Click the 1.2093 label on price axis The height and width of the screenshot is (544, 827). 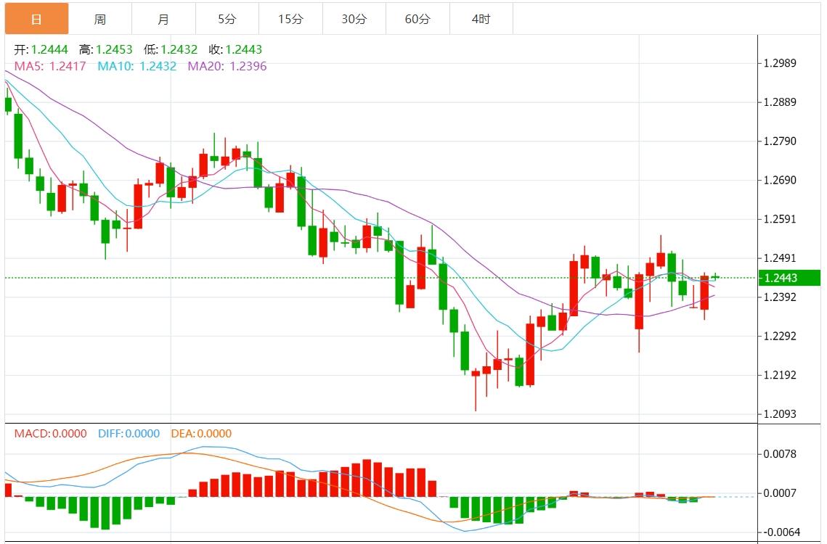pos(781,414)
